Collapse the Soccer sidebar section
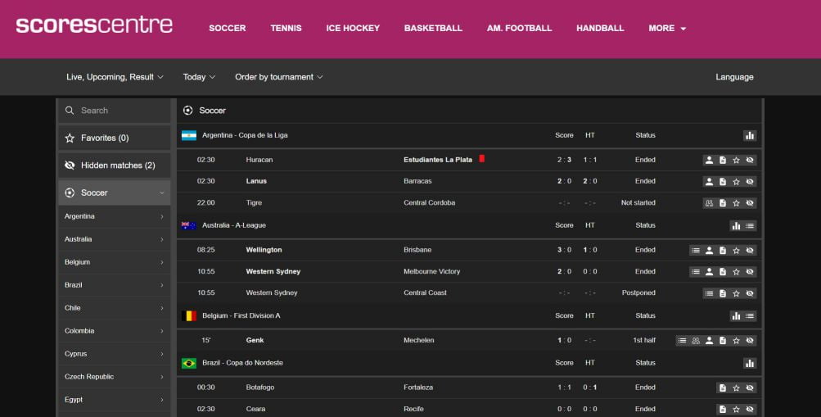 tap(114, 193)
